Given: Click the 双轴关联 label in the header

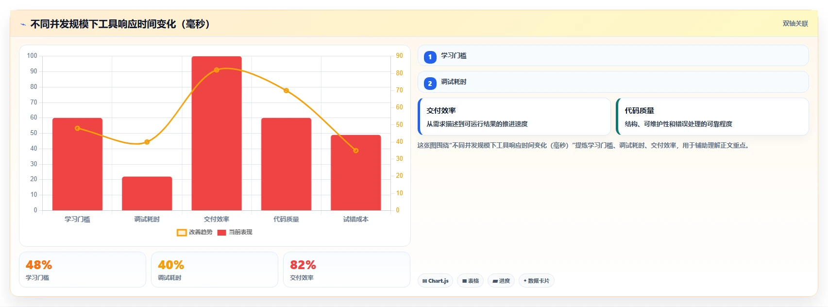Looking at the screenshot, I should click(795, 24).
